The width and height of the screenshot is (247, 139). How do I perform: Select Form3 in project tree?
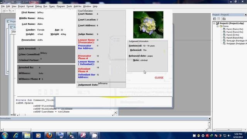click(x=233, y=35)
